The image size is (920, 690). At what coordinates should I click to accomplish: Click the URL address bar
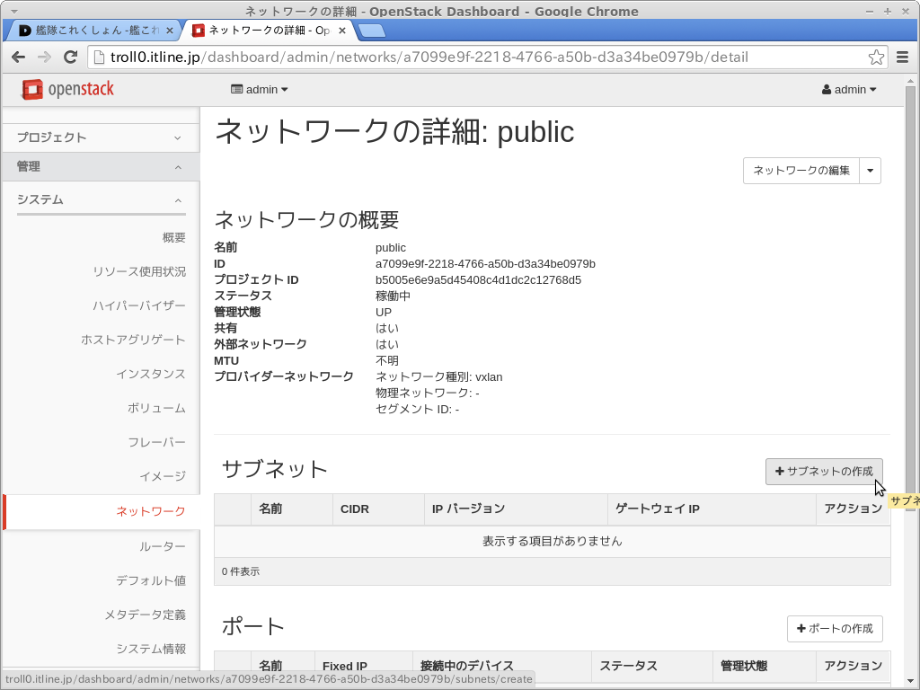tap(476, 57)
